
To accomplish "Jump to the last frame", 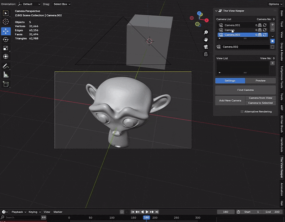I will [157, 212].
